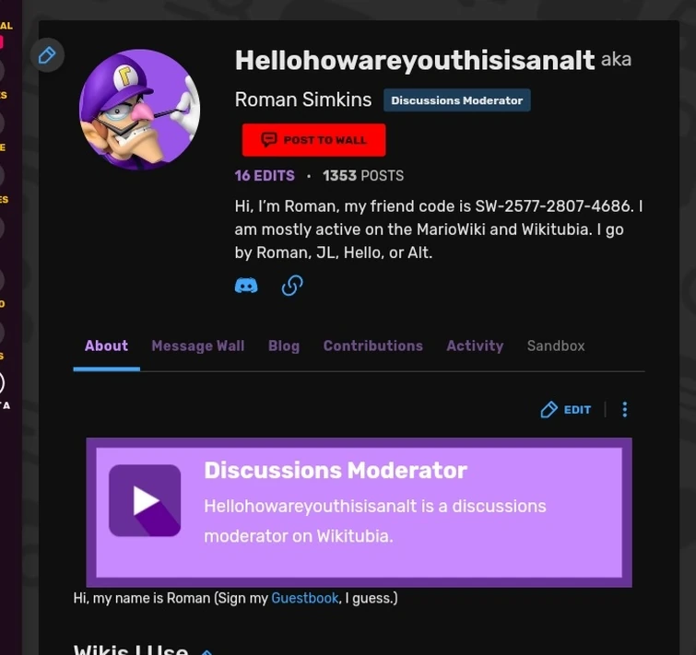Open the Blog tab
Image resolution: width=696 pixels, height=655 pixels.
point(284,345)
